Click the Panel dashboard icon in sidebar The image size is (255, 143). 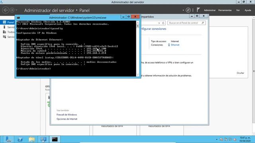[4, 22]
